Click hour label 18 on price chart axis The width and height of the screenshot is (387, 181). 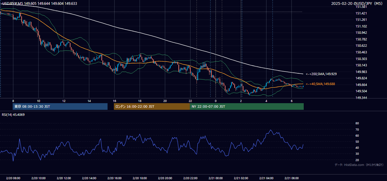pyautogui.click(x=140, y=101)
